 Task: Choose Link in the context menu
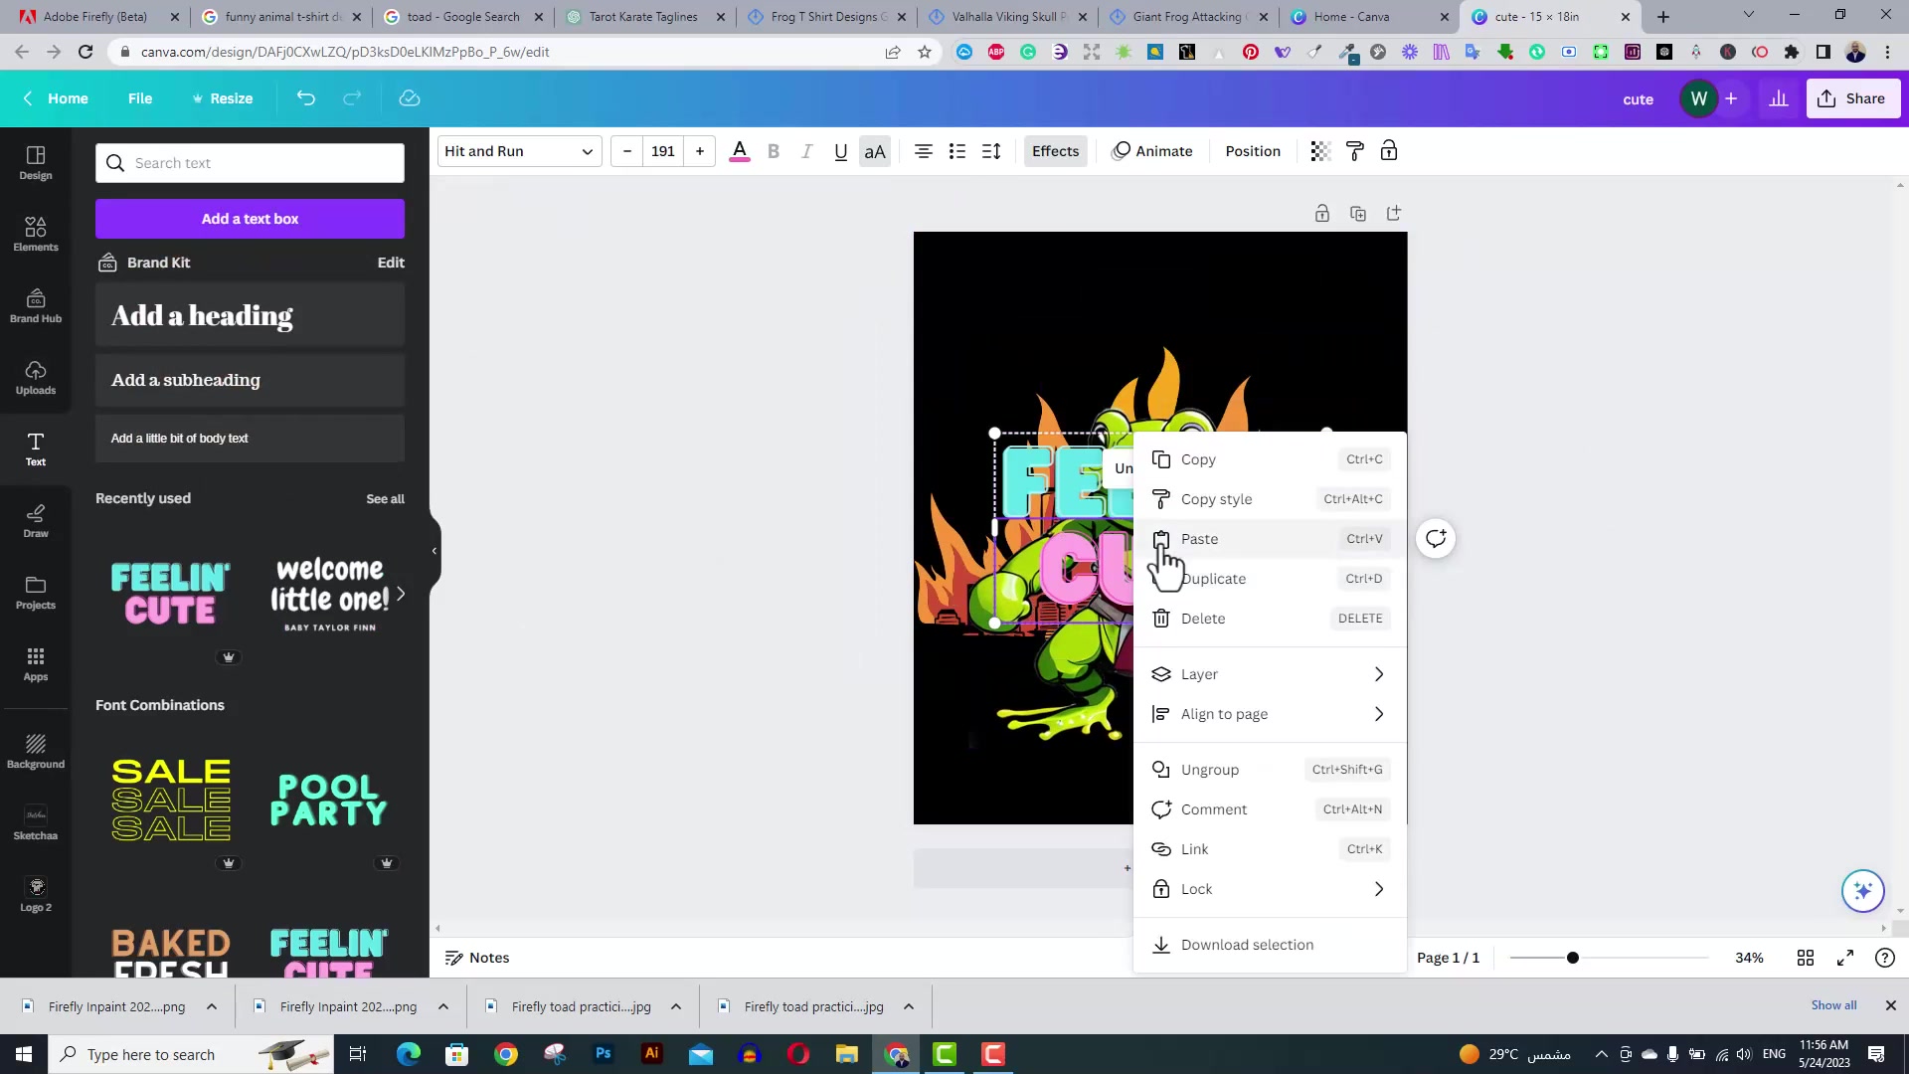[x=1270, y=849]
